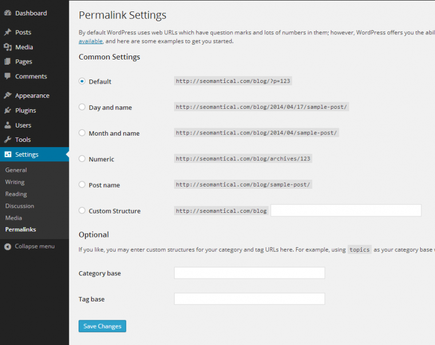Open the Pages menu
The height and width of the screenshot is (345, 435).
pos(23,62)
